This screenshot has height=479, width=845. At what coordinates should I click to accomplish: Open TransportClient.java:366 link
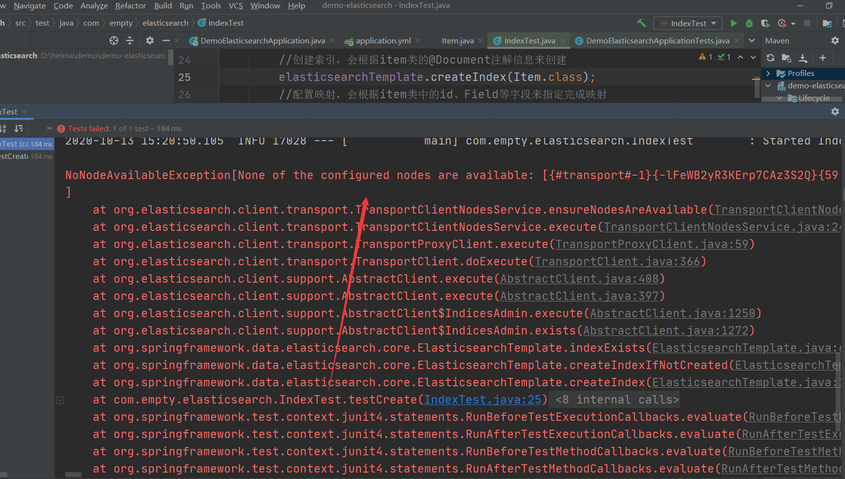click(618, 261)
